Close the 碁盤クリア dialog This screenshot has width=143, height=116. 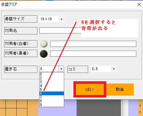pos(139,4)
